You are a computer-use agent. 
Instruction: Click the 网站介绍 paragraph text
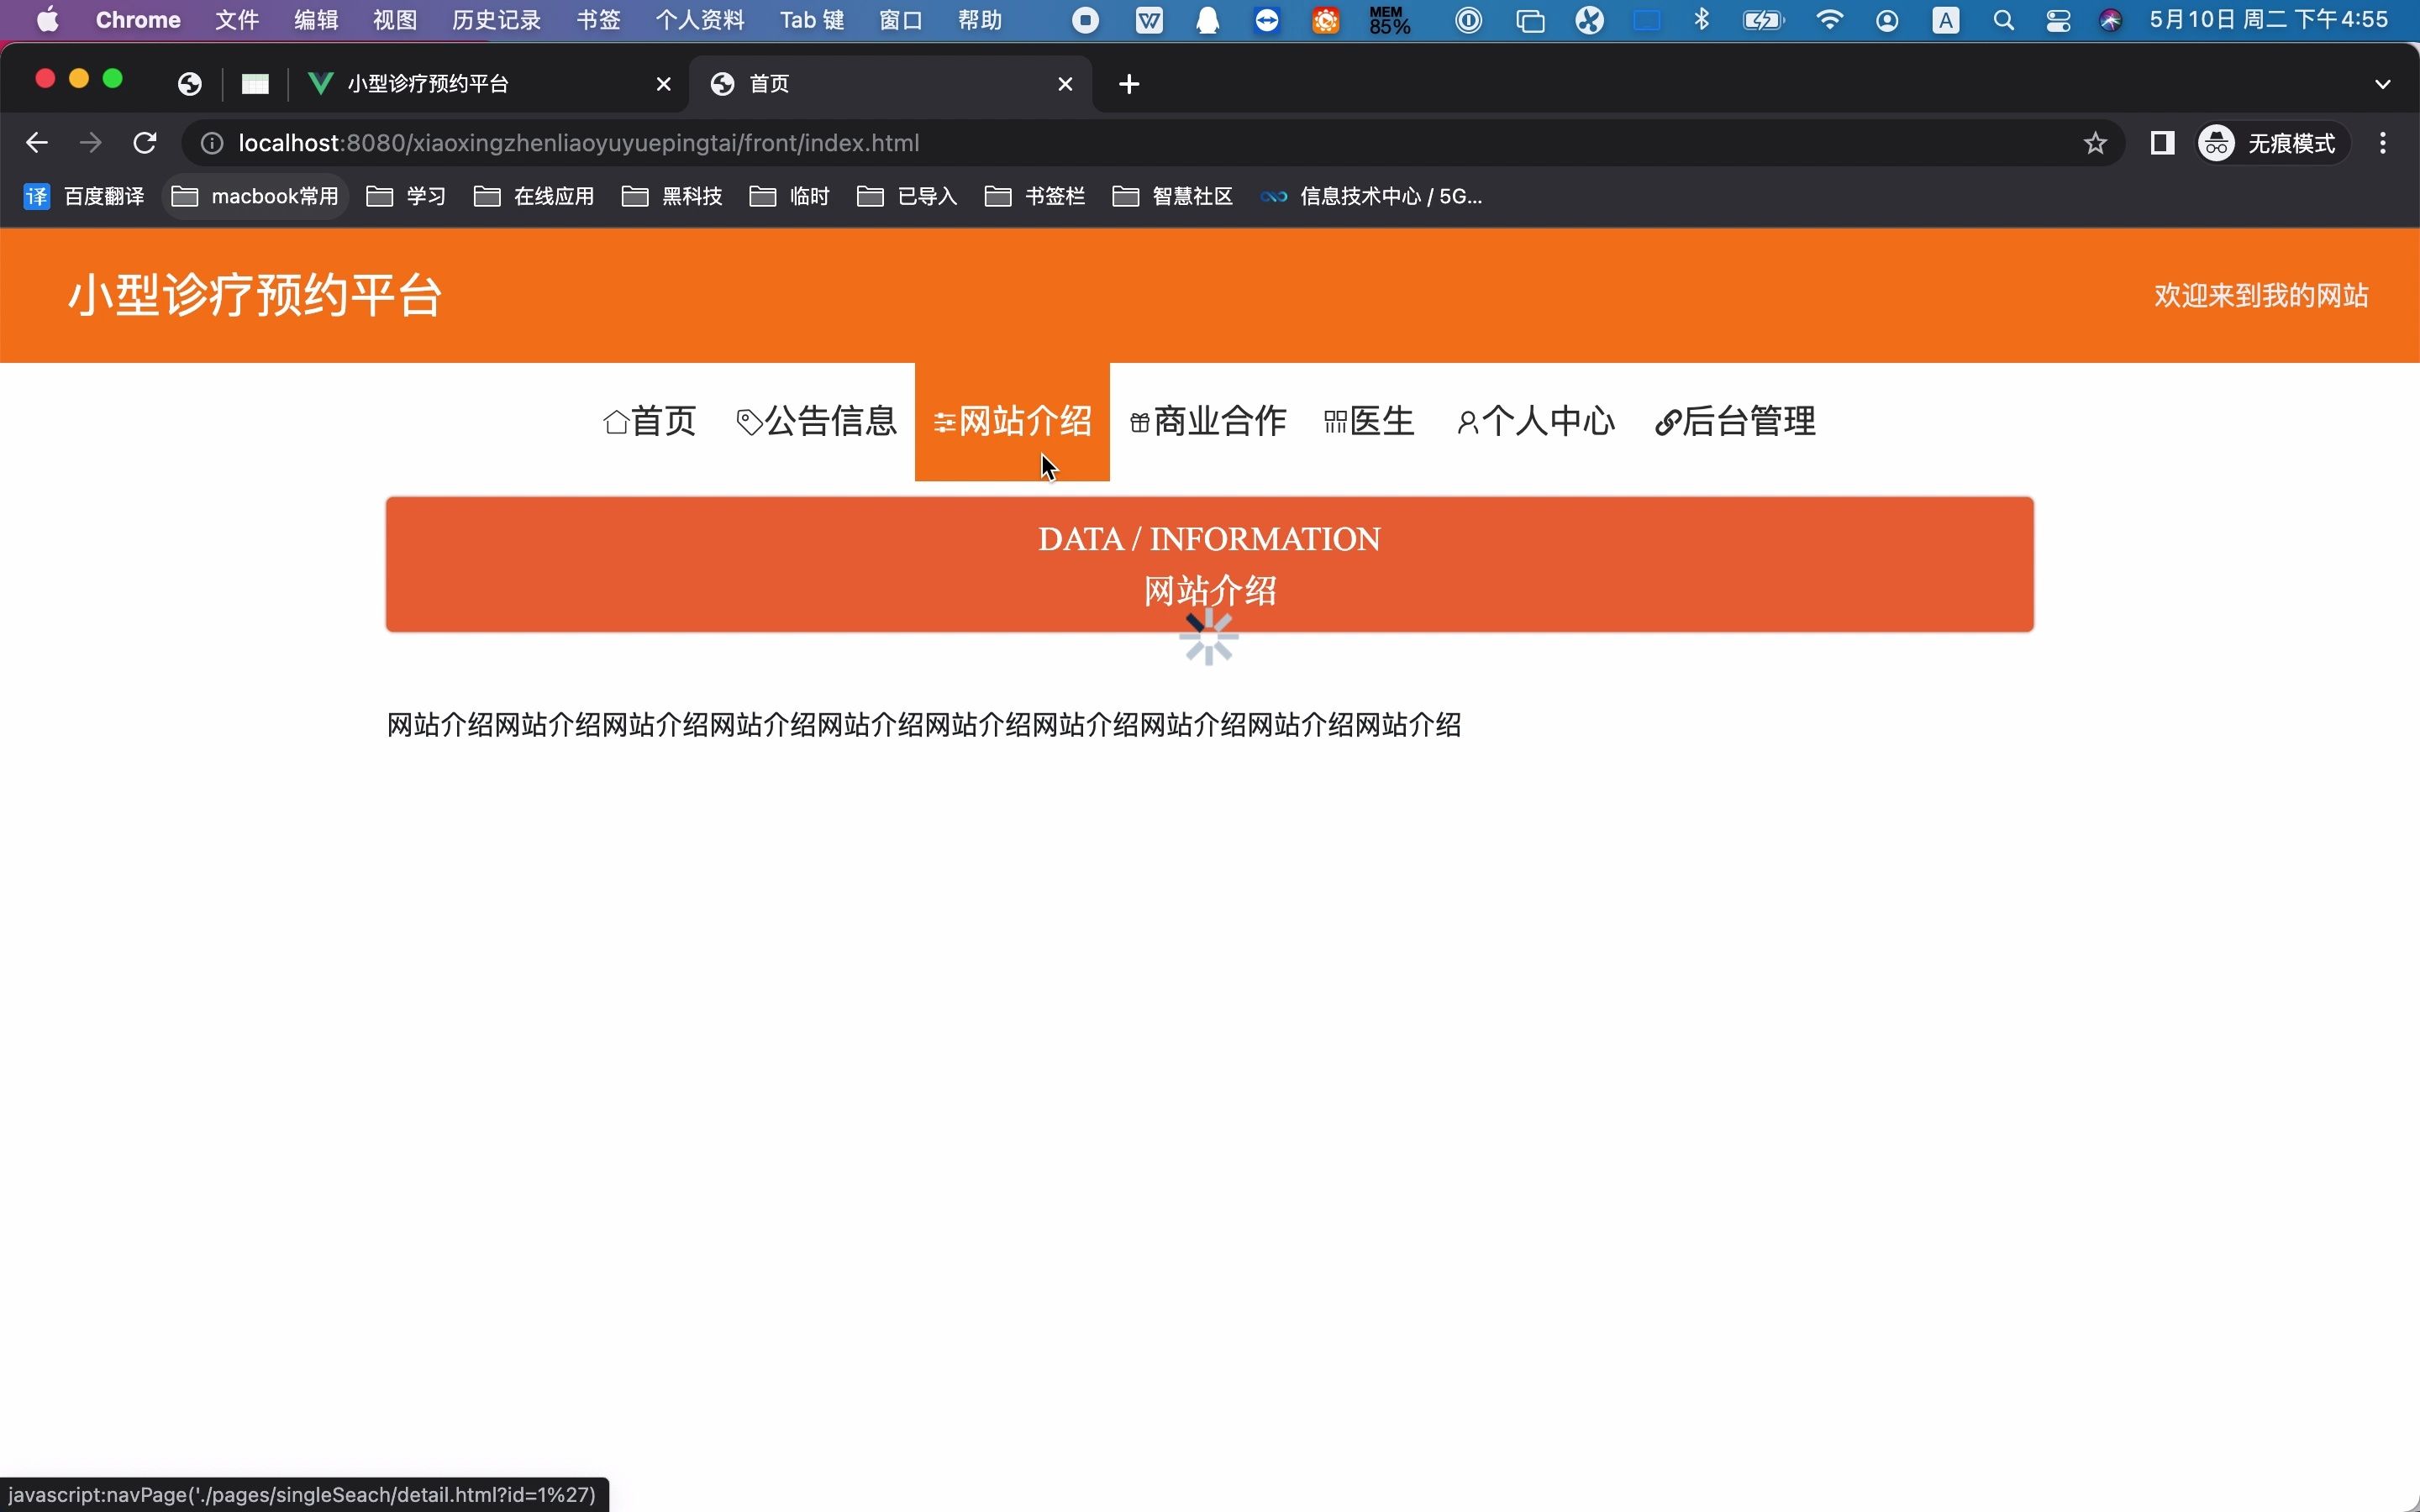[924, 725]
